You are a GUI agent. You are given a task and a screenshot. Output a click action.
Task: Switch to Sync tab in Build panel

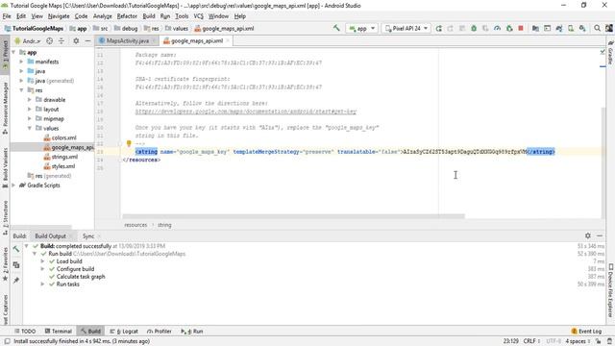[88, 235]
